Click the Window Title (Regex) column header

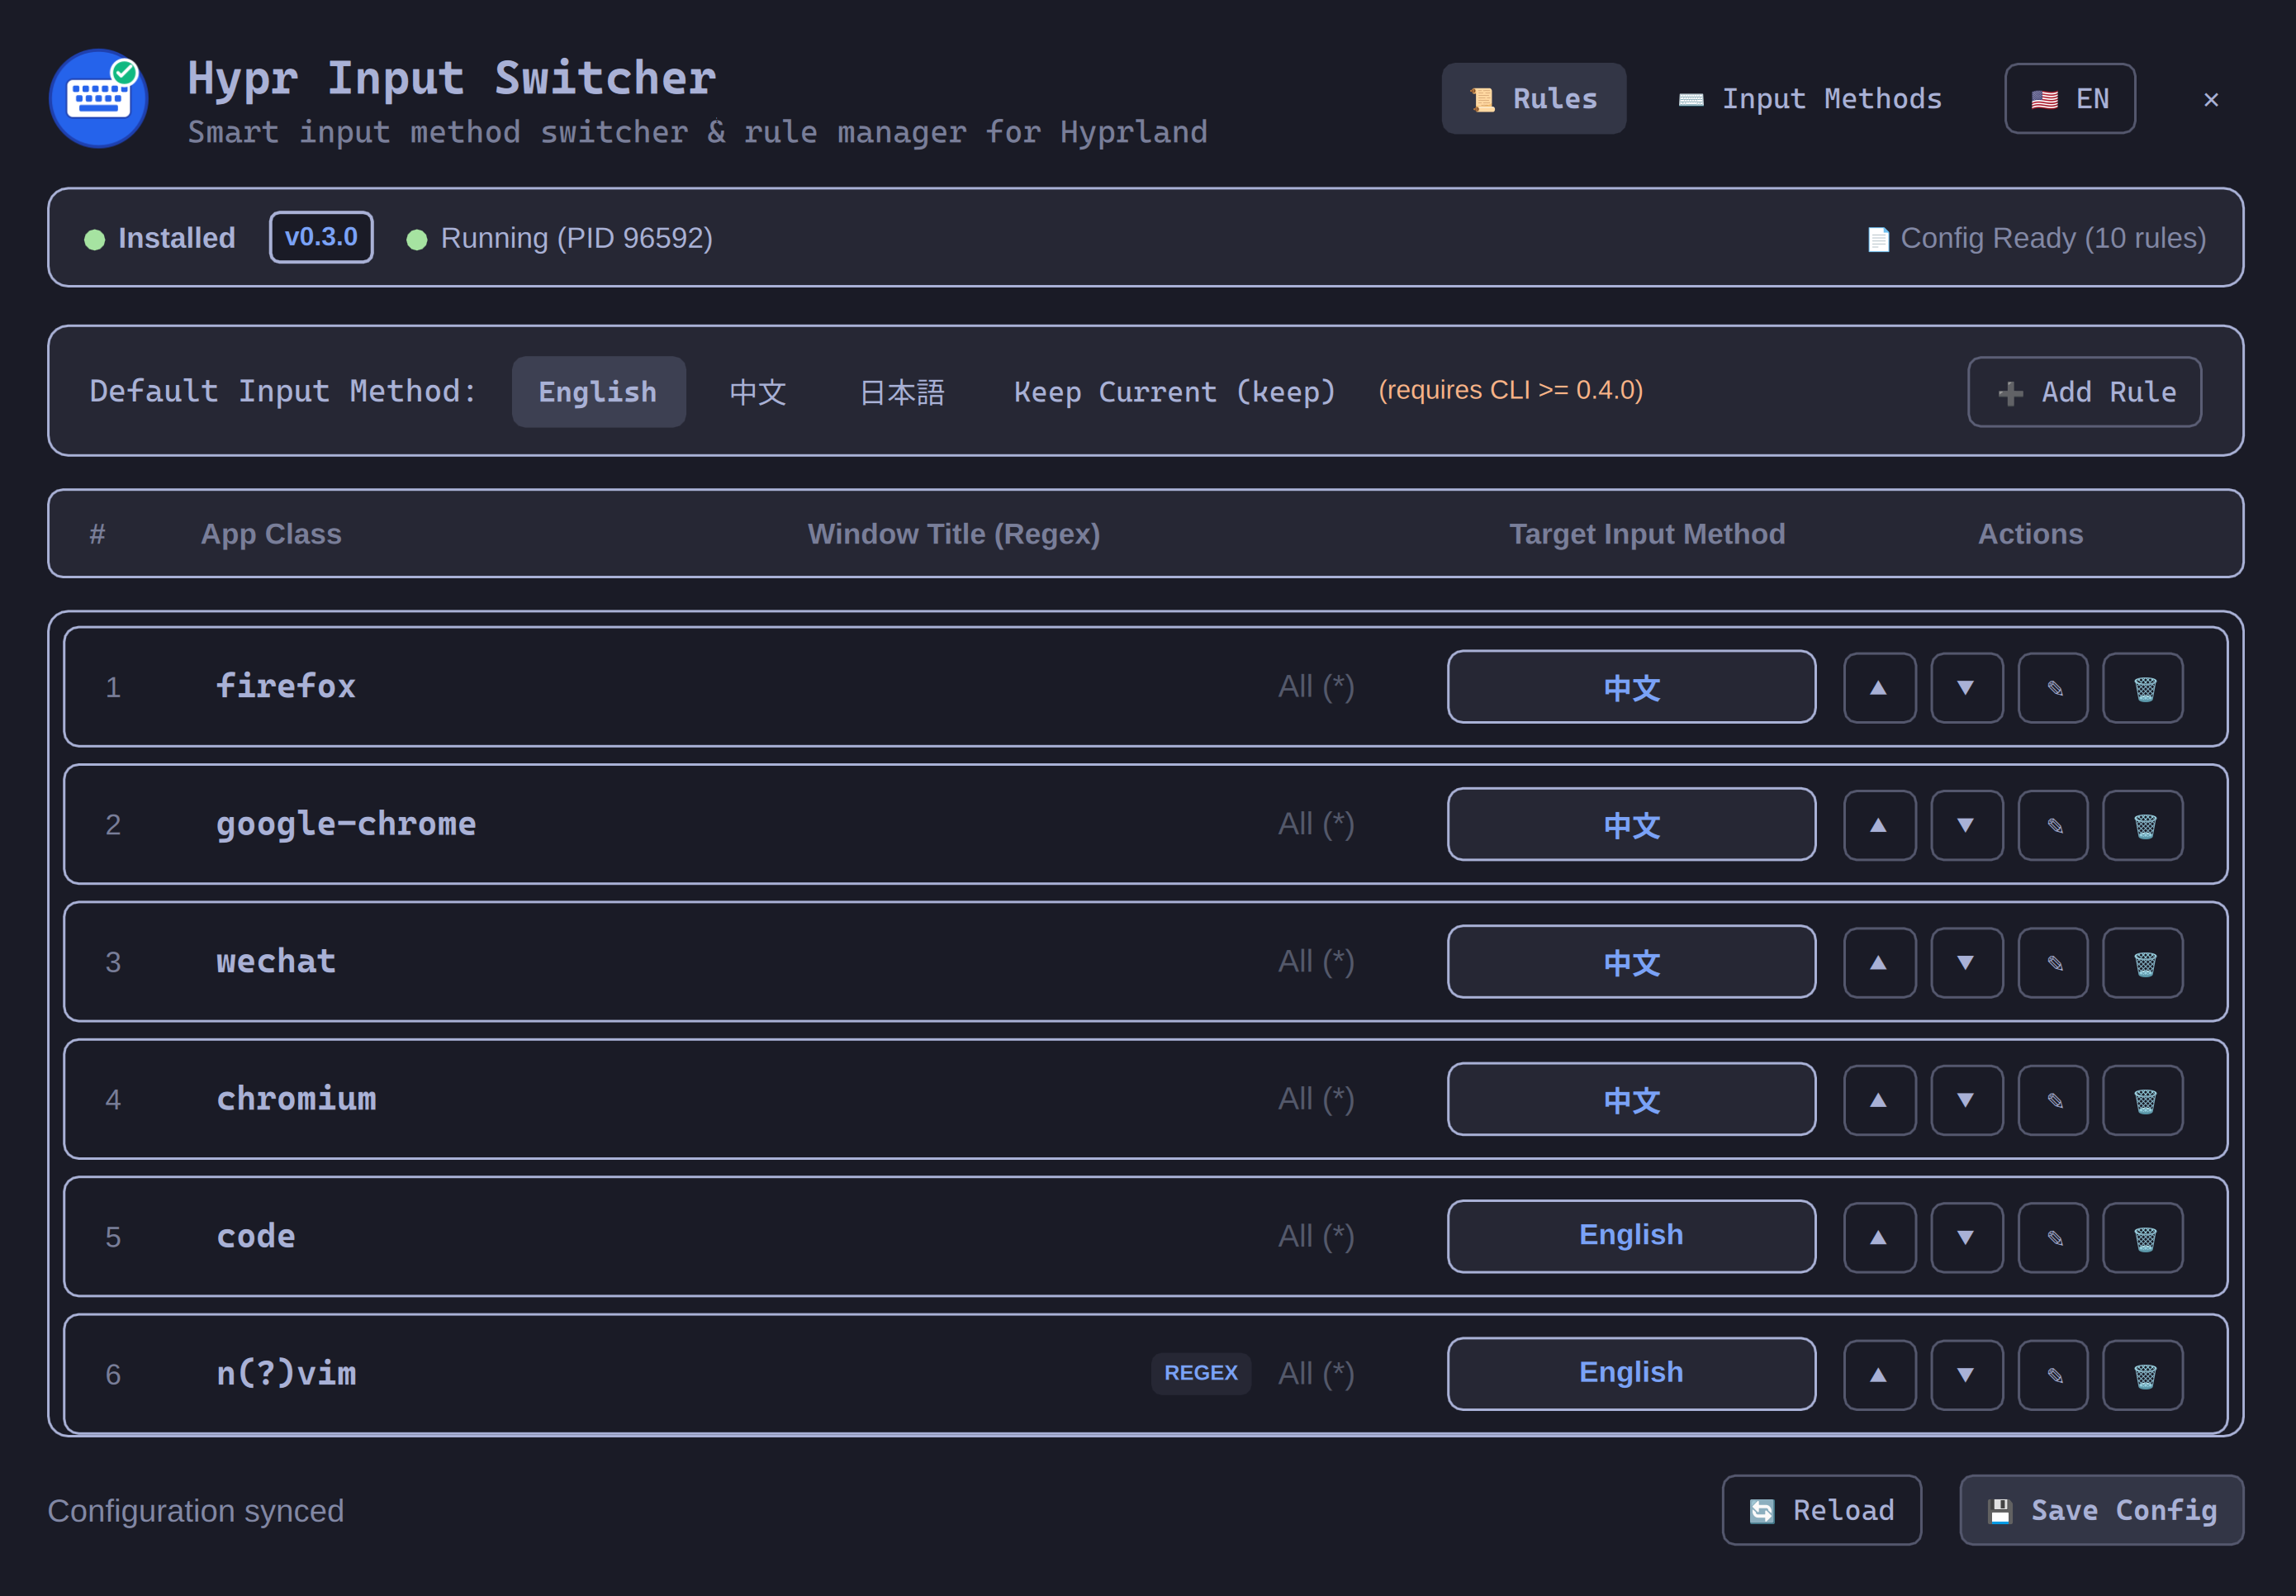(954, 534)
